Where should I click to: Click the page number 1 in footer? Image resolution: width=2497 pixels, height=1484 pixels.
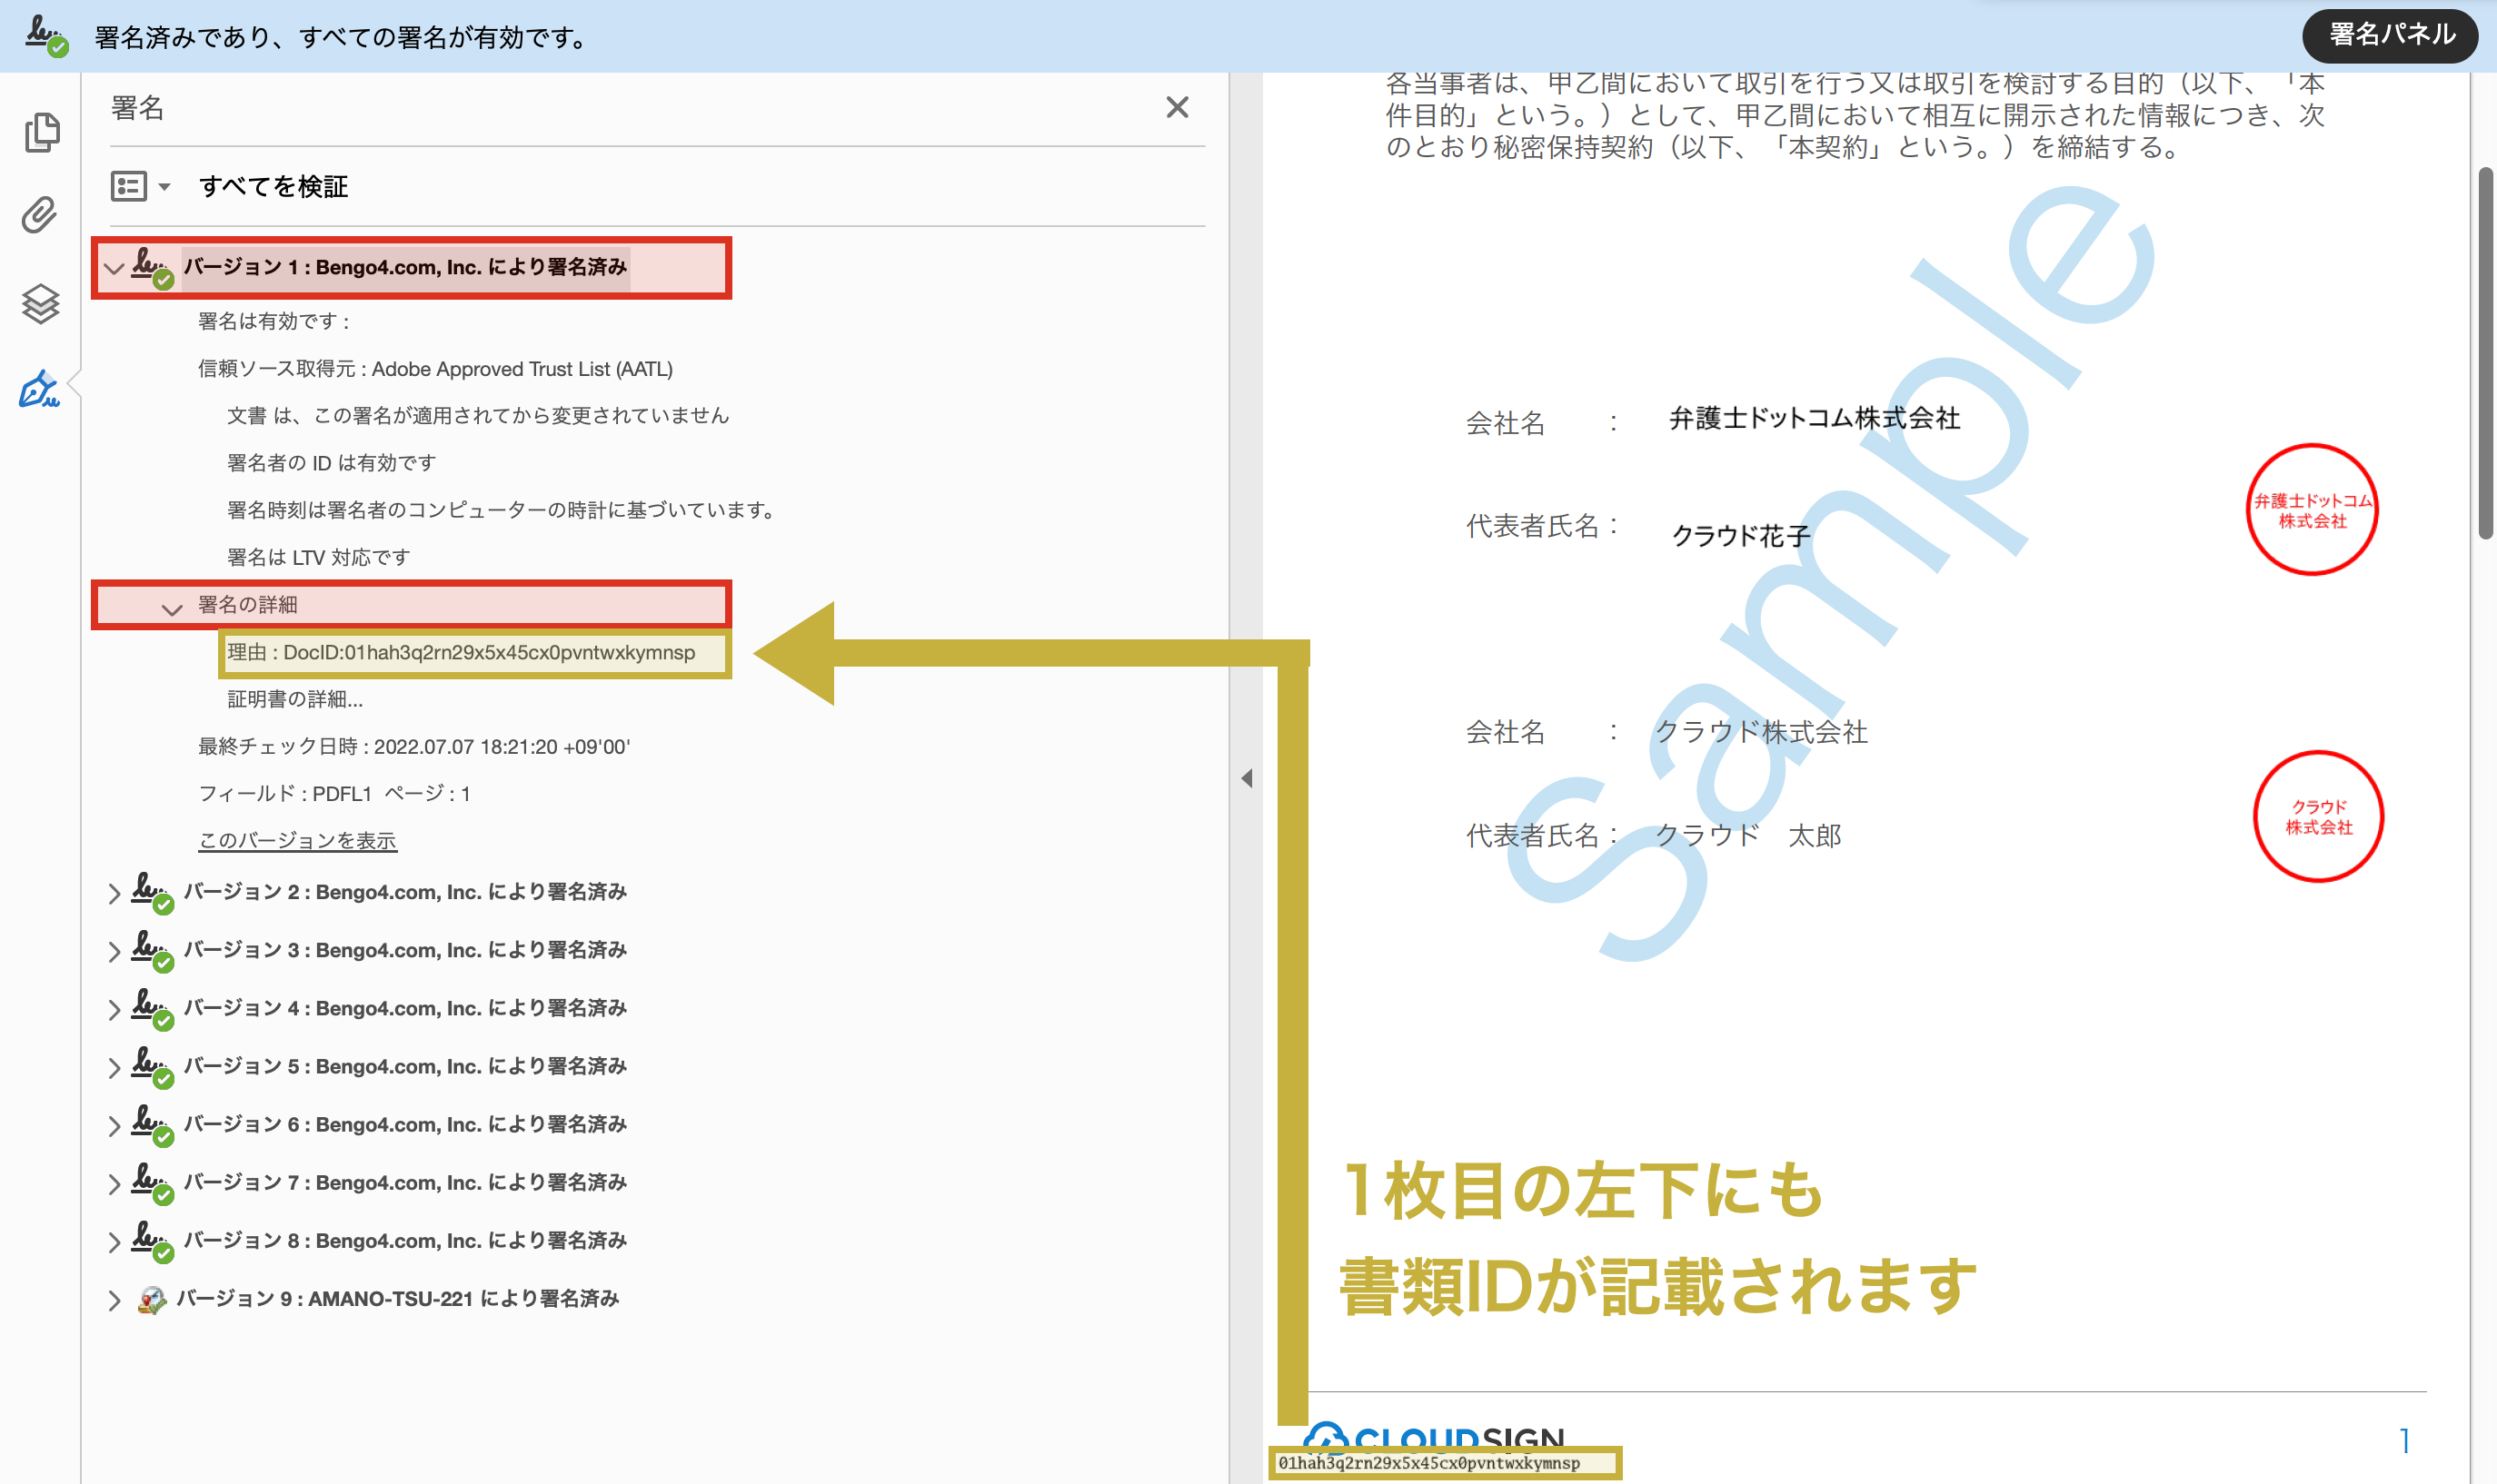(x=2404, y=1440)
